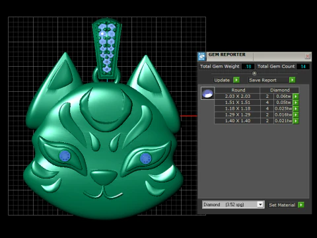Click green arrow for 1.29 X 1.29 row
The height and width of the screenshot is (238, 317).
click(296, 115)
